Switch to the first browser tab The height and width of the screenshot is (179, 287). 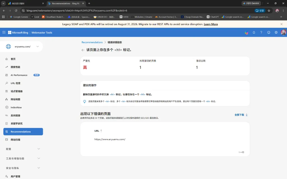[26, 3]
